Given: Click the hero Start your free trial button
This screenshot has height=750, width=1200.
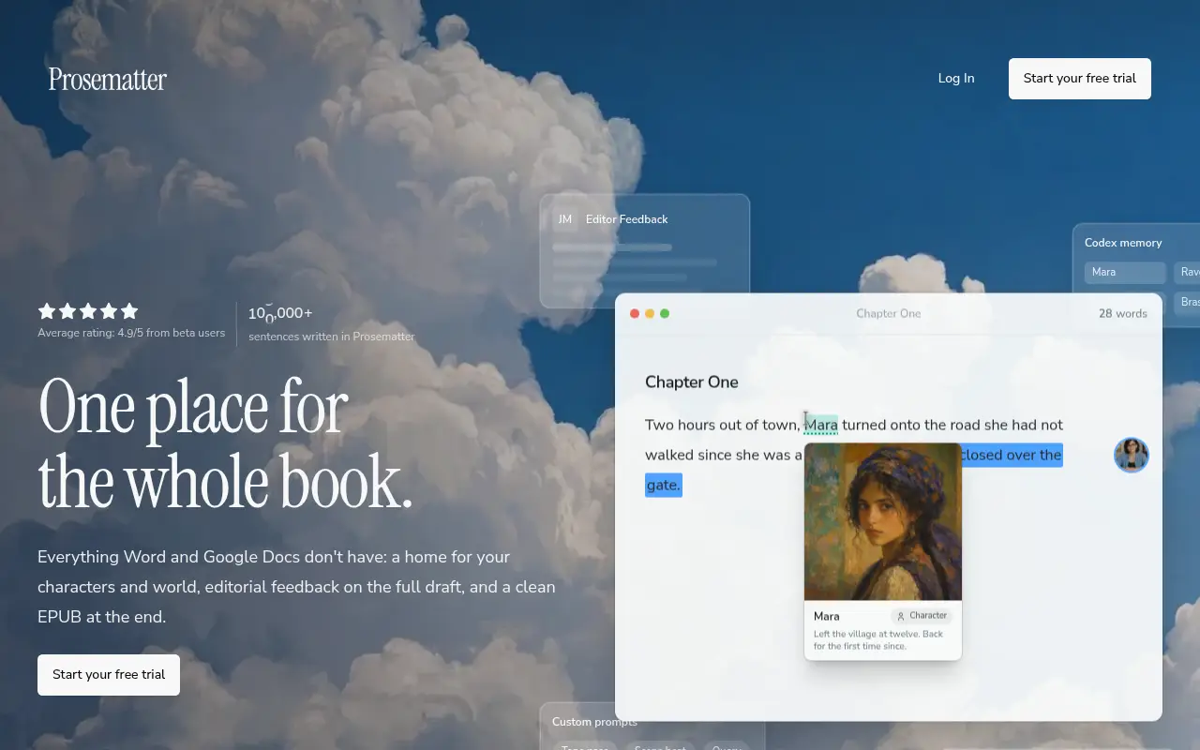Looking at the screenshot, I should [x=109, y=675].
